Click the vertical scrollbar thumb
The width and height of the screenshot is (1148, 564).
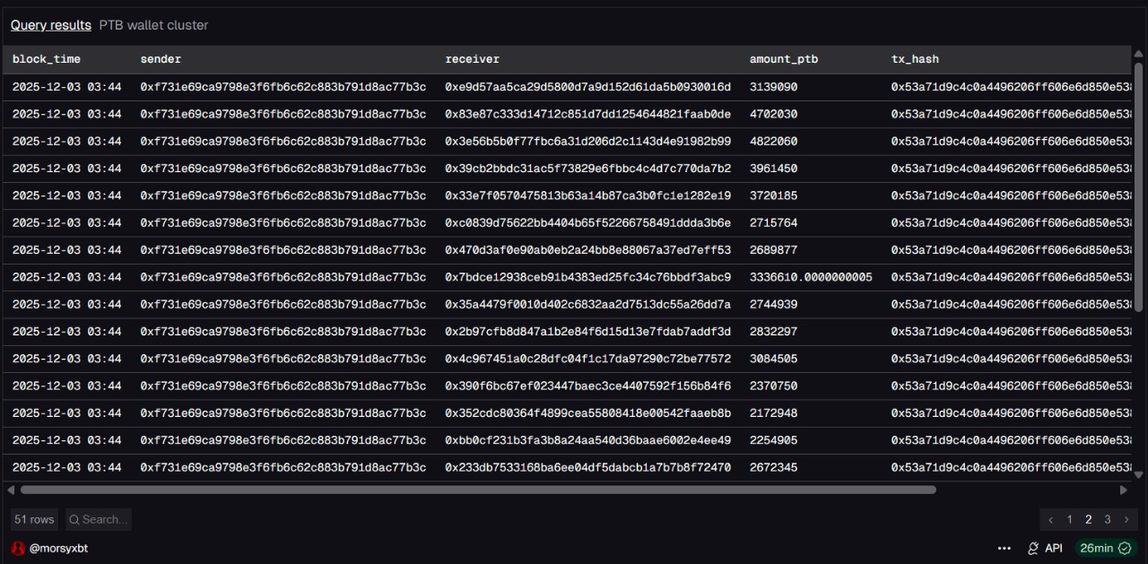click(x=1139, y=187)
